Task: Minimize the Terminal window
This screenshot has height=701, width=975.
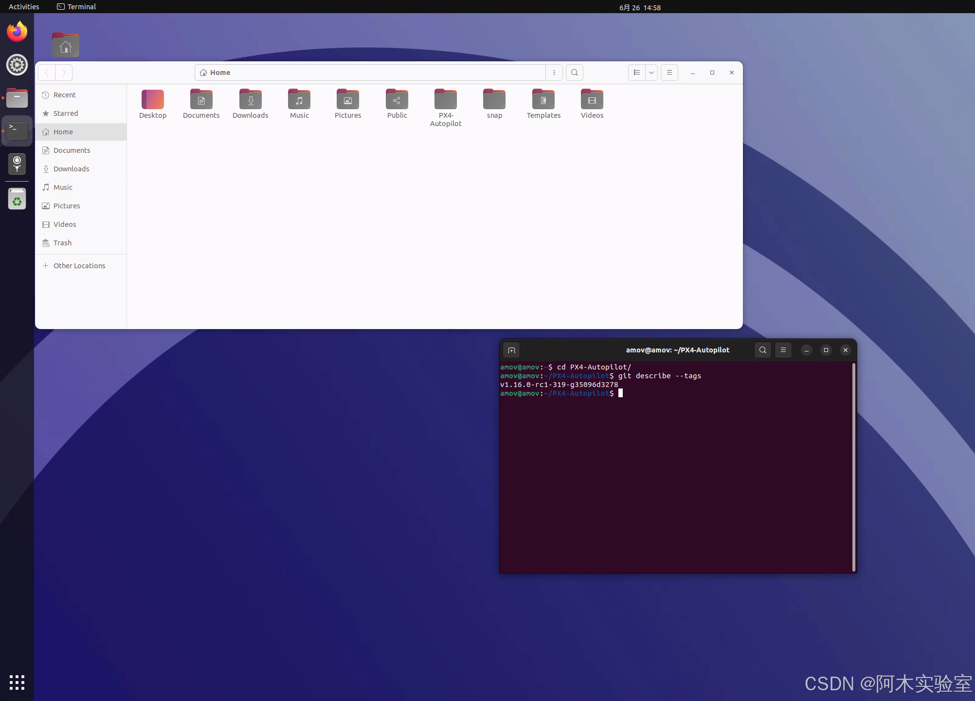Action: click(807, 350)
